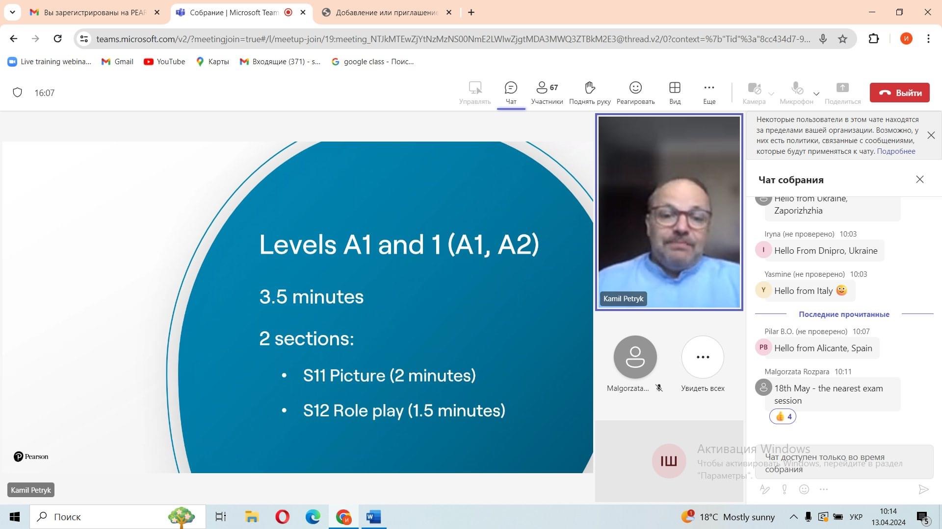Select the Собрание Microsoft Teams tab
This screenshot has height=529, width=942.
234,13
